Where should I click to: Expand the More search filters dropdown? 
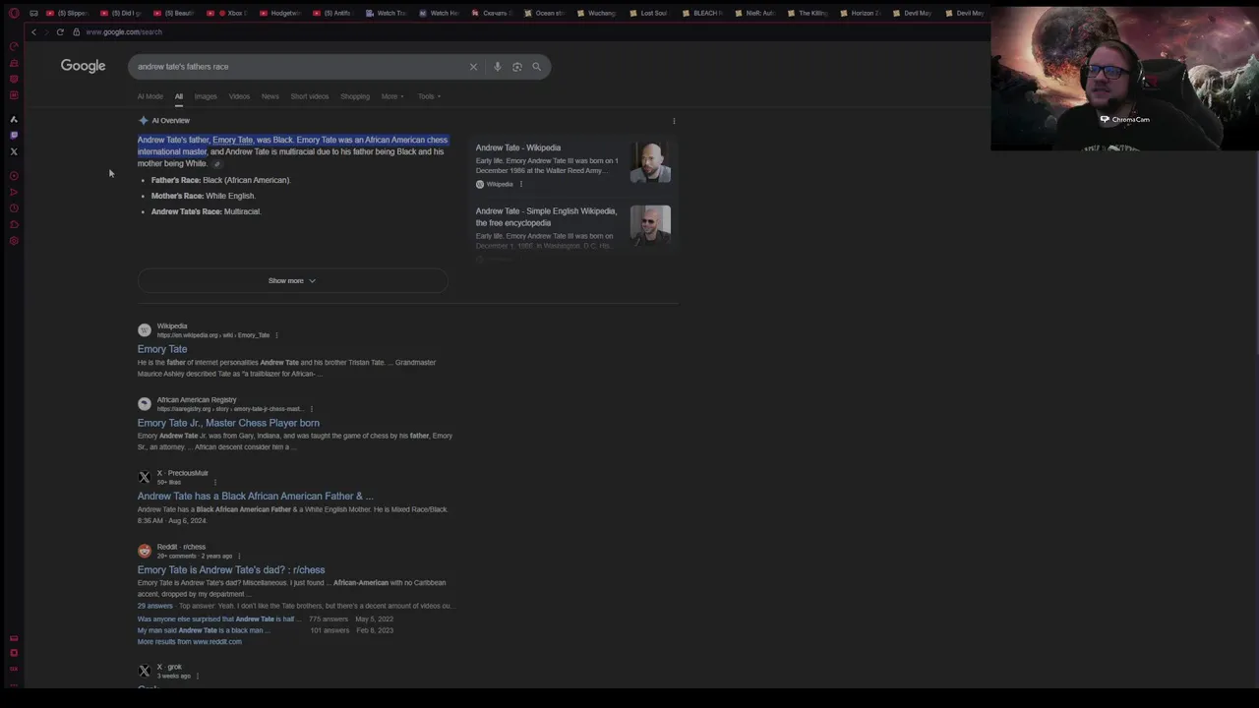(x=392, y=96)
